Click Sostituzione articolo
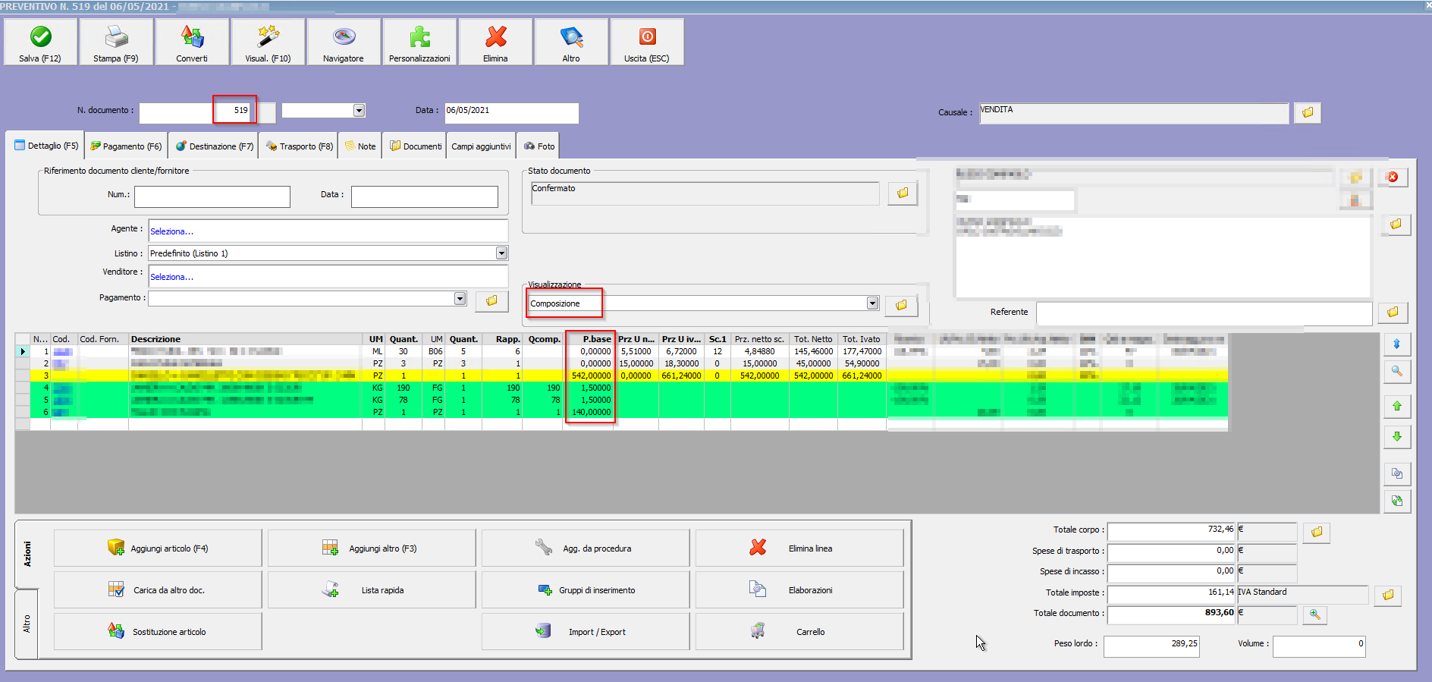This screenshot has width=1432, height=682. pyautogui.click(x=158, y=631)
